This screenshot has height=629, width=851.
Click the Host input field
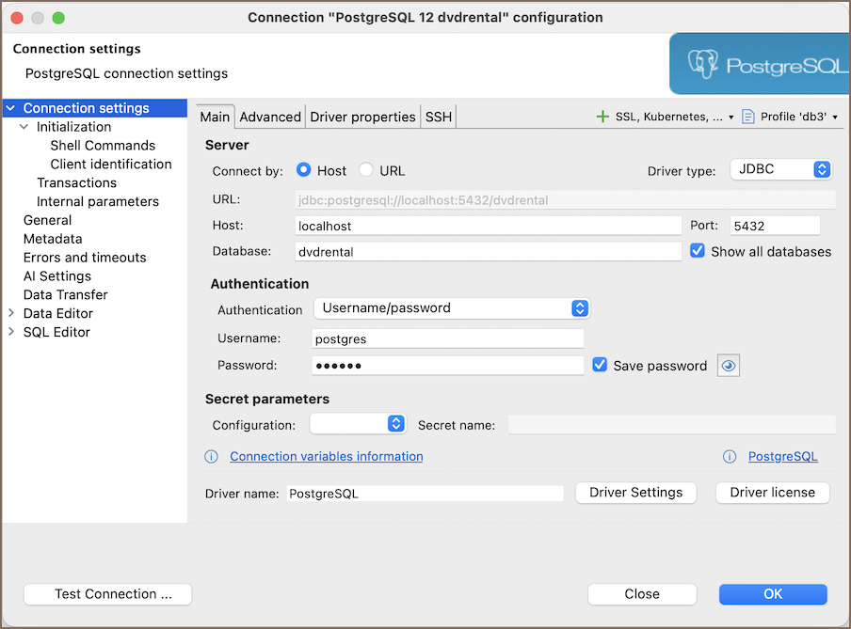point(487,226)
